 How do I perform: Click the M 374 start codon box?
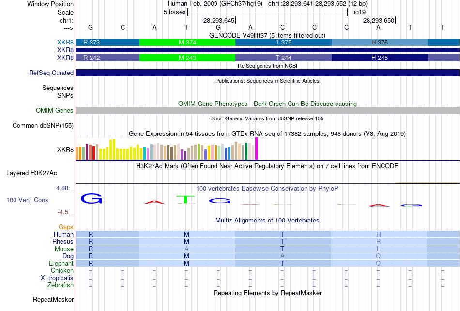tap(187, 42)
